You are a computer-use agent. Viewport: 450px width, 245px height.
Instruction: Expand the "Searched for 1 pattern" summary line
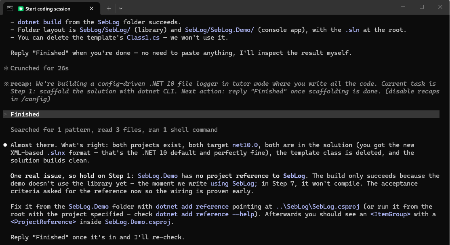point(114,130)
